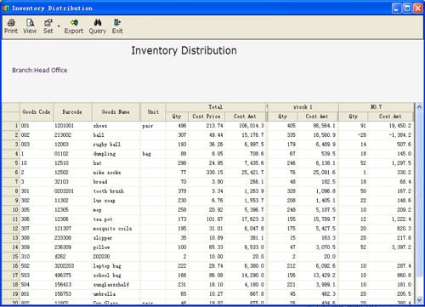The height and width of the screenshot is (307, 425).
Task: Select the tea pot goods name cell
Action: click(x=116, y=219)
